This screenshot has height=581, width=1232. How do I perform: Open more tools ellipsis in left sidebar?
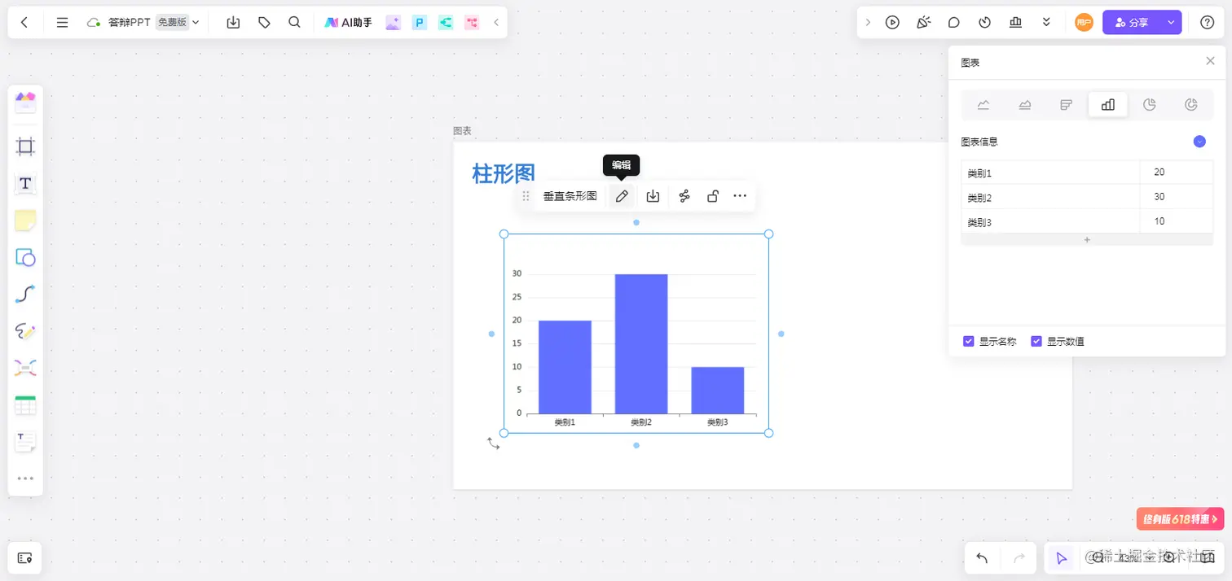pos(25,478)
